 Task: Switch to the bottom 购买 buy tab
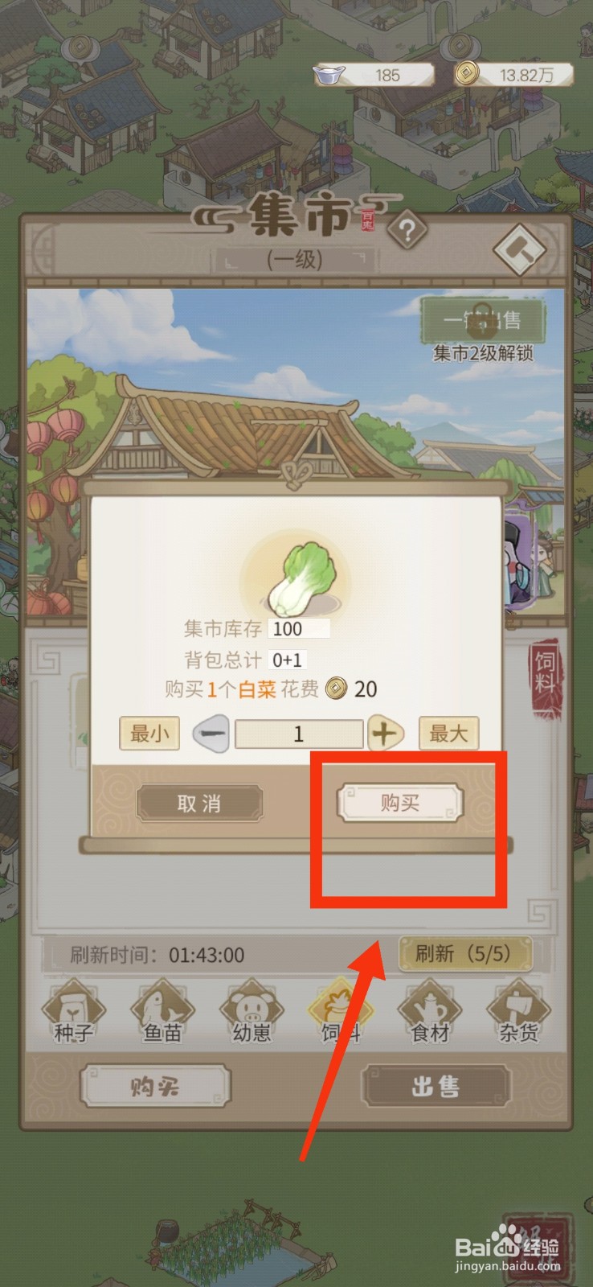(155, 1087)
